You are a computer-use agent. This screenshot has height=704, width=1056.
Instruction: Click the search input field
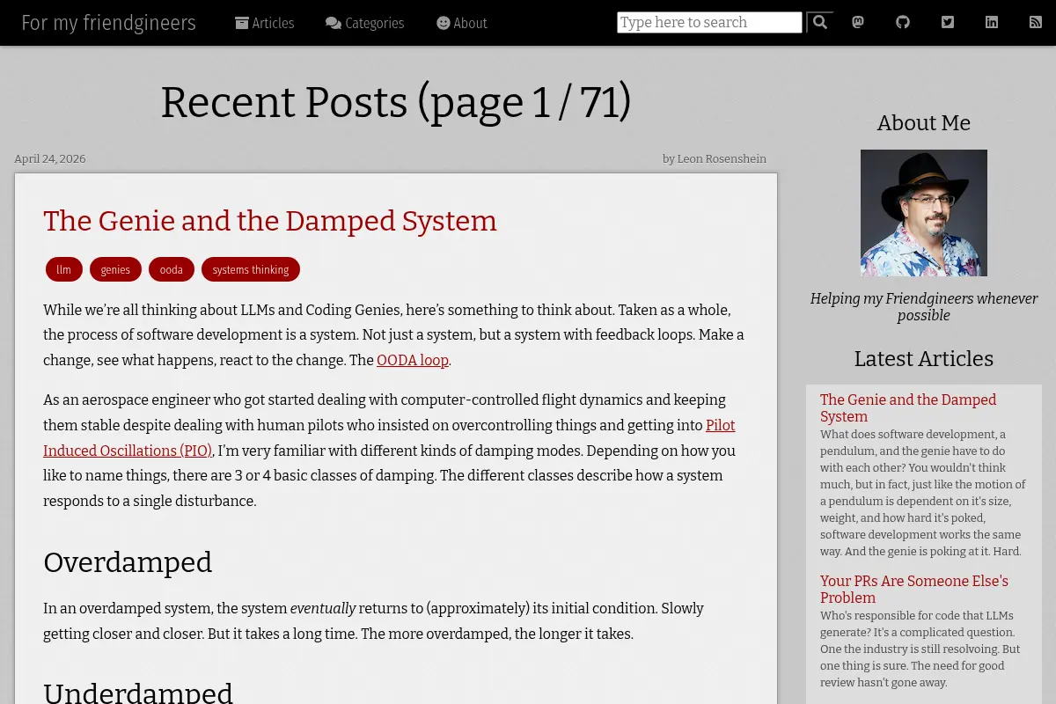(709, 22)
